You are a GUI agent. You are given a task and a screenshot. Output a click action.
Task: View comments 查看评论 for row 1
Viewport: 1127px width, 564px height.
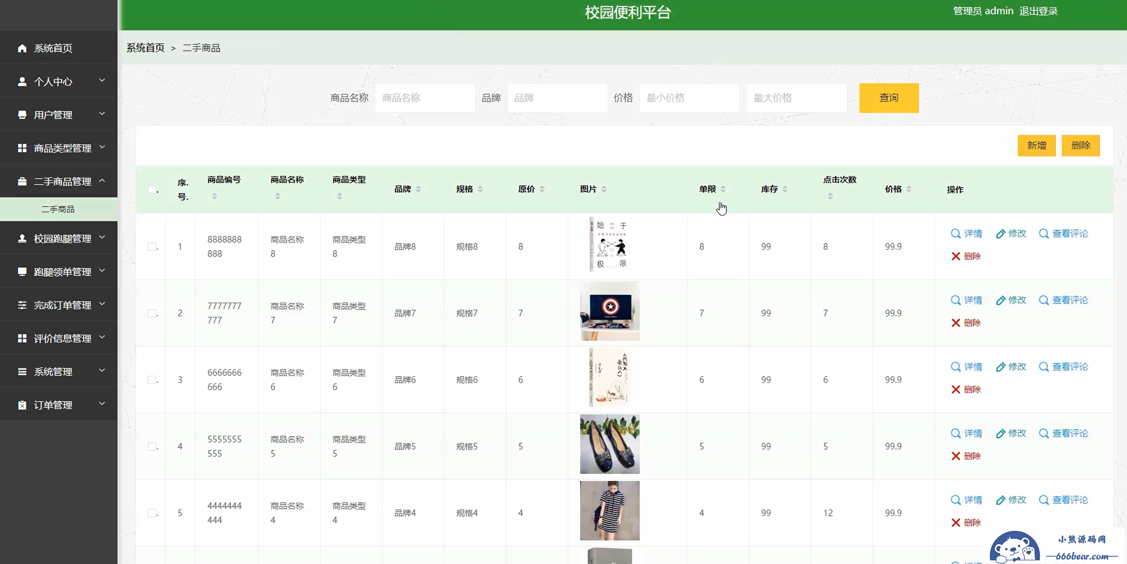pyautogui.click(x=1063, y=234)
